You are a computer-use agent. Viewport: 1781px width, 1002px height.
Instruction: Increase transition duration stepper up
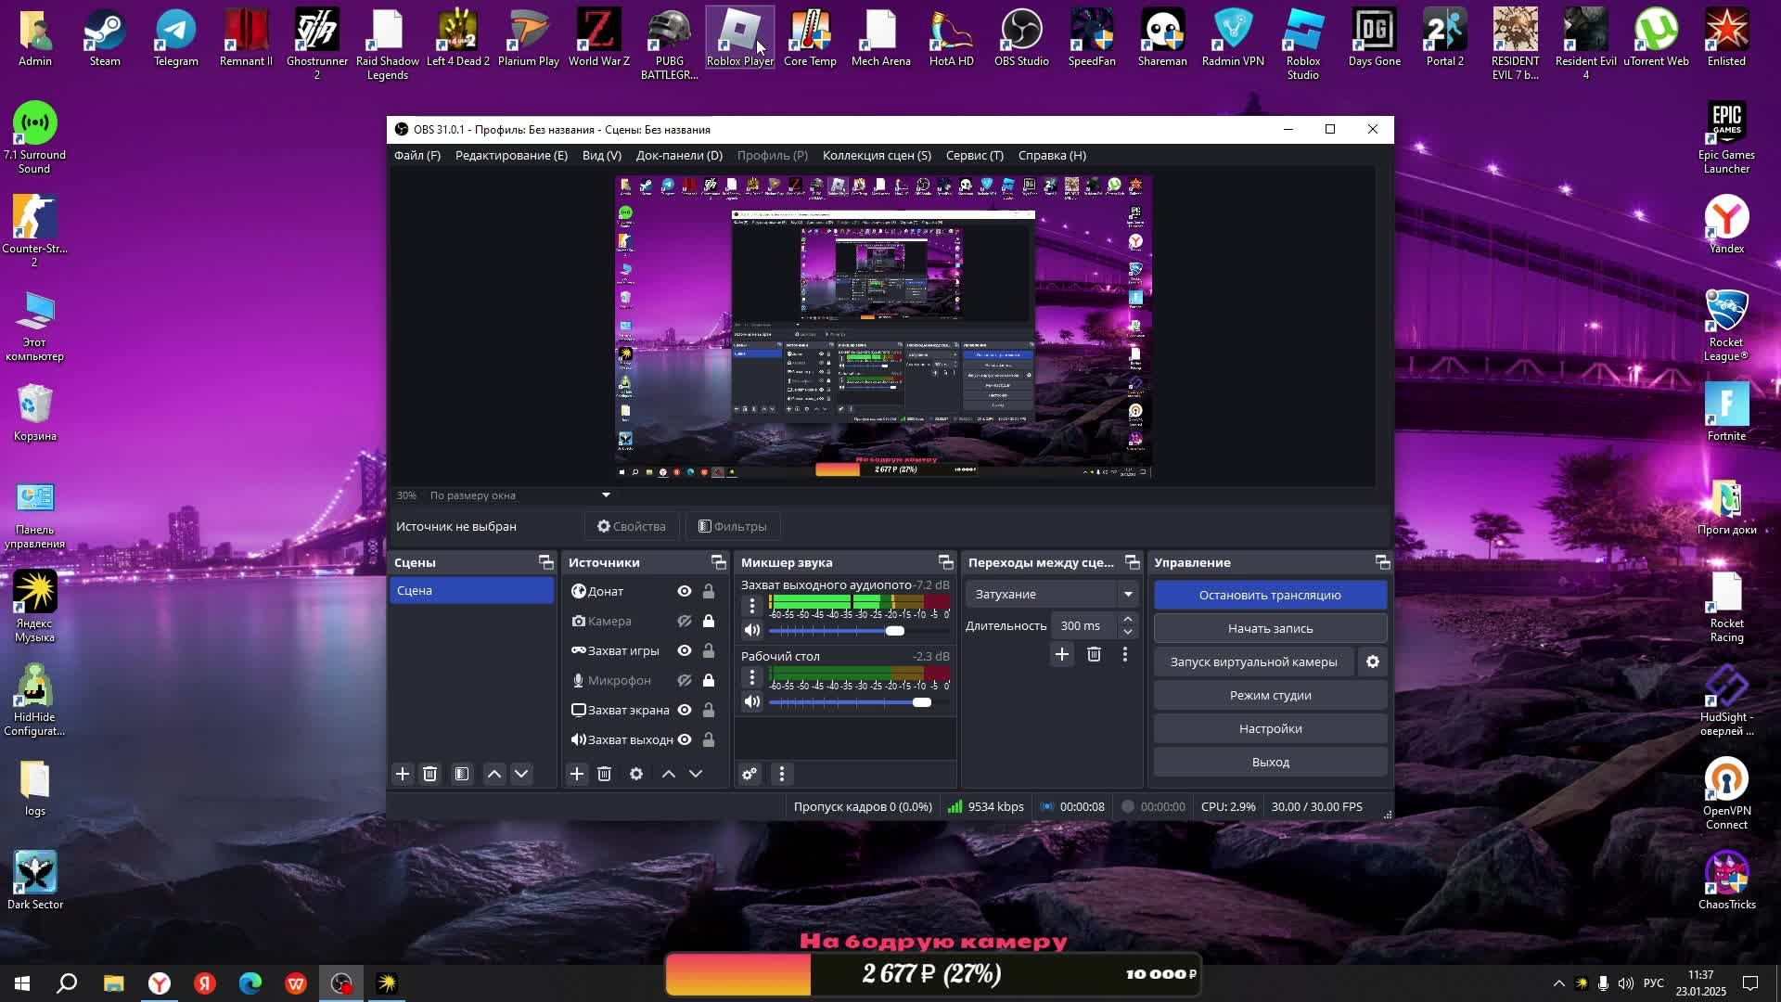click(x=1128, y=619)
